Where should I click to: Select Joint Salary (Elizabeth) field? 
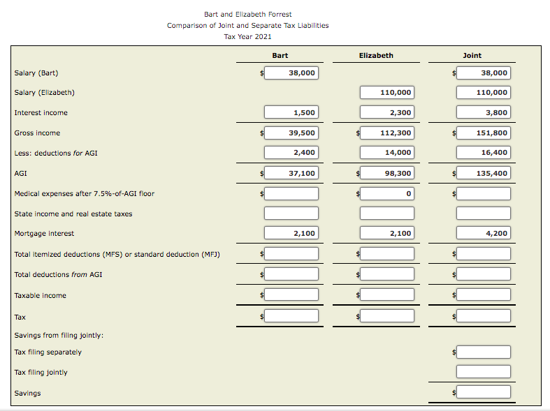click(x=484, y=92)
